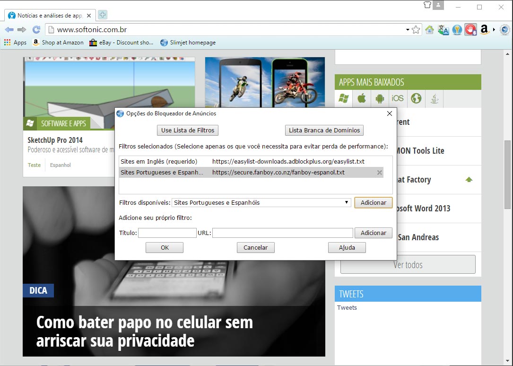Click the Use Lista de Filtros button
Image resolution: width=513 pixels, height=366 pixels.
click(187, 130)
